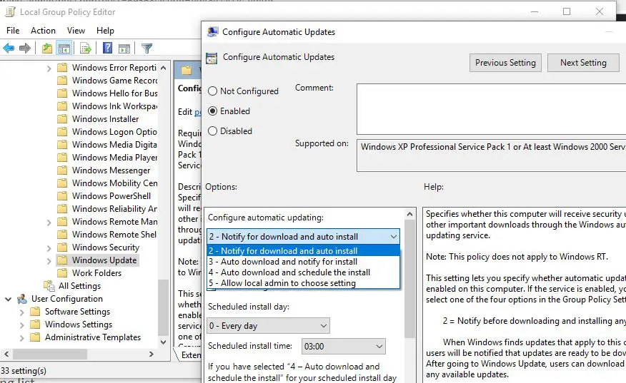Click the tree pane scroll-down arrow
The height and width of the screenshot is (383, 626).
click(163, 342)
